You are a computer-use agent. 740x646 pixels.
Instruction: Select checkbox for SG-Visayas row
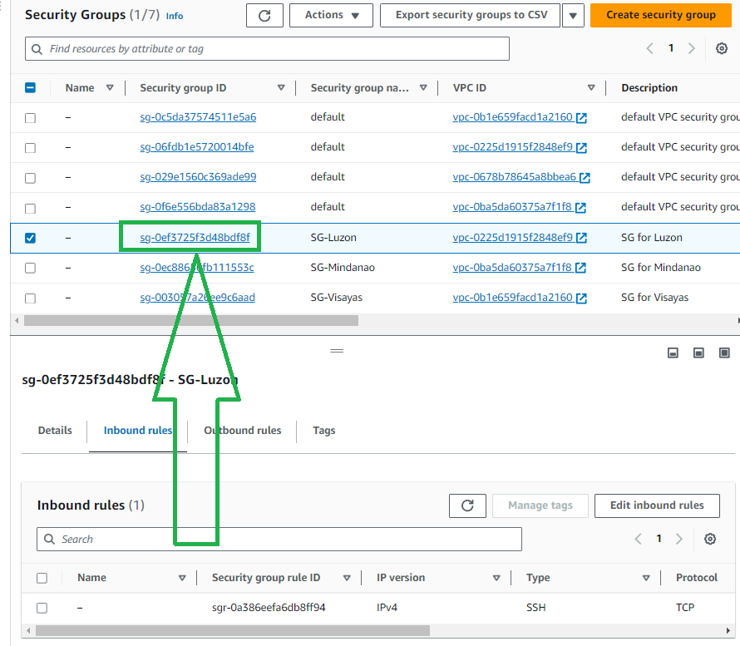point(30,298)
